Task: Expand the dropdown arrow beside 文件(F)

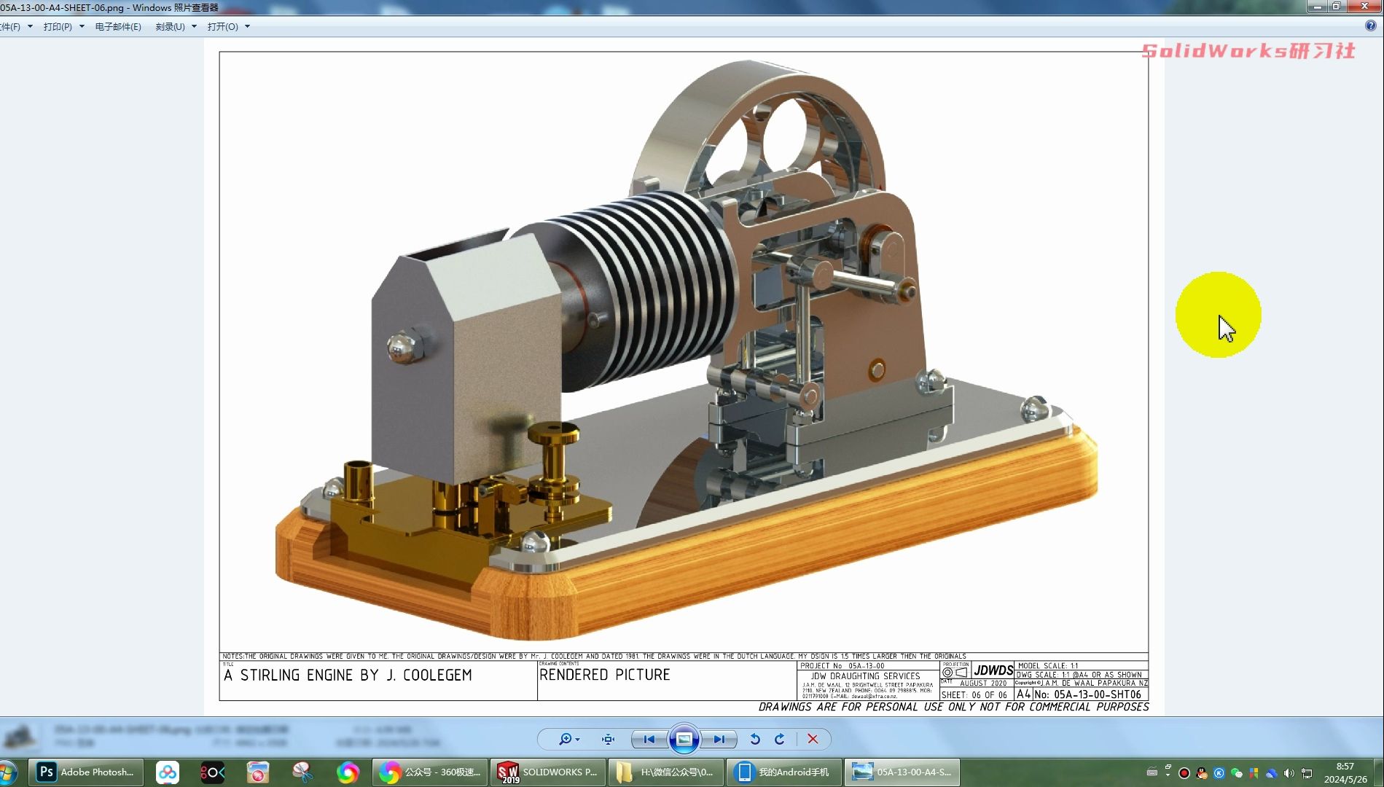Action: 30,26
